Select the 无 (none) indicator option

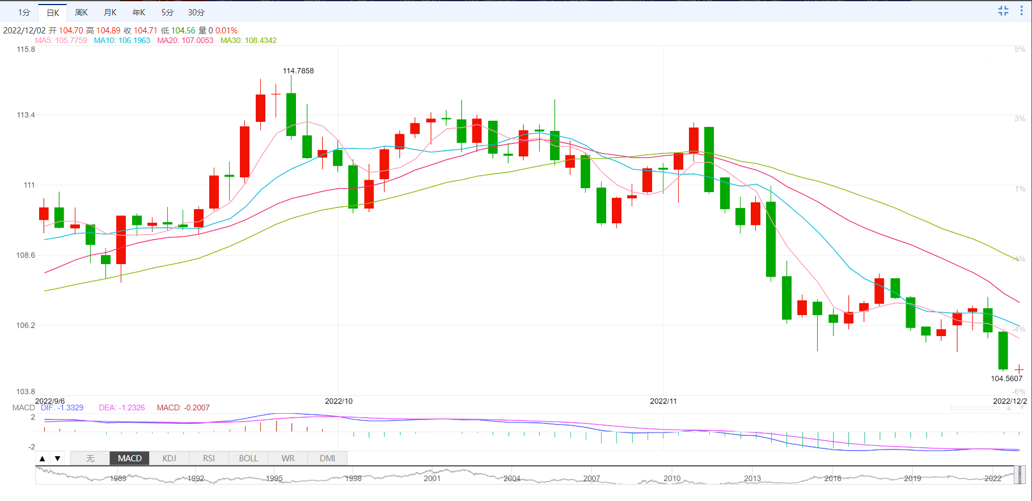90,458
